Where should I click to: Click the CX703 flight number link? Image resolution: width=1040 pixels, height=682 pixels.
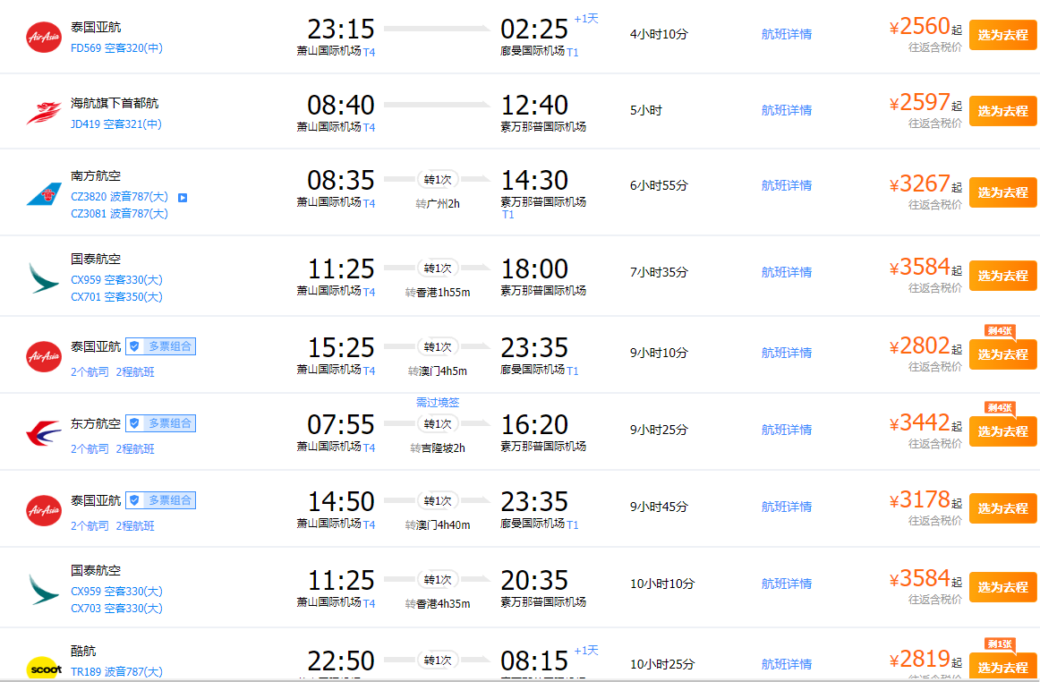[86, 609]
